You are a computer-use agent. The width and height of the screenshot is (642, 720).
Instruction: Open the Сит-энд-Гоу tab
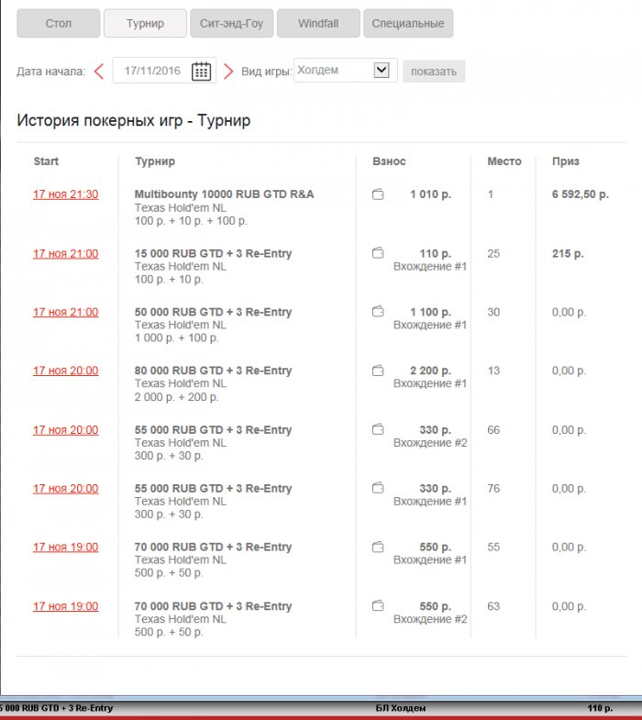[231, 23]
